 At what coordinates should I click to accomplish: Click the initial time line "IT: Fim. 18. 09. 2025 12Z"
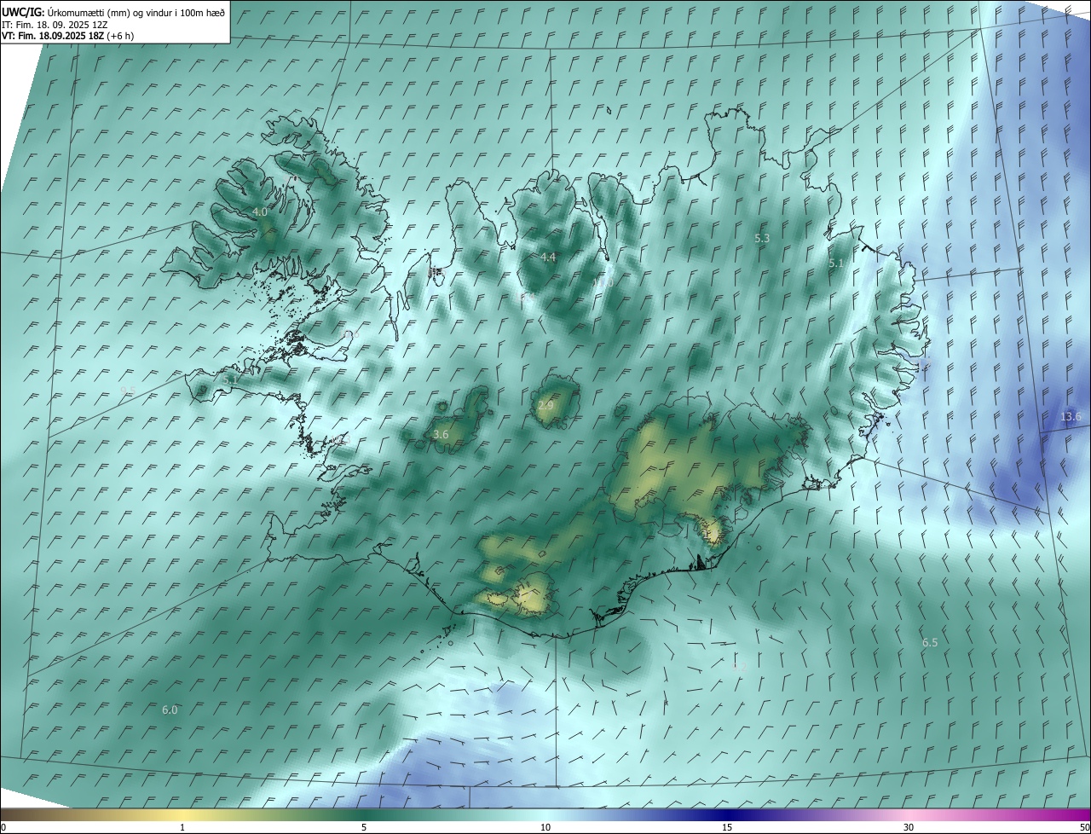pos(55,25)
